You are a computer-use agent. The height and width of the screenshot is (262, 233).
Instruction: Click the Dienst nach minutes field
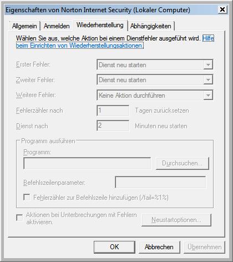click(x=113, y=125)
